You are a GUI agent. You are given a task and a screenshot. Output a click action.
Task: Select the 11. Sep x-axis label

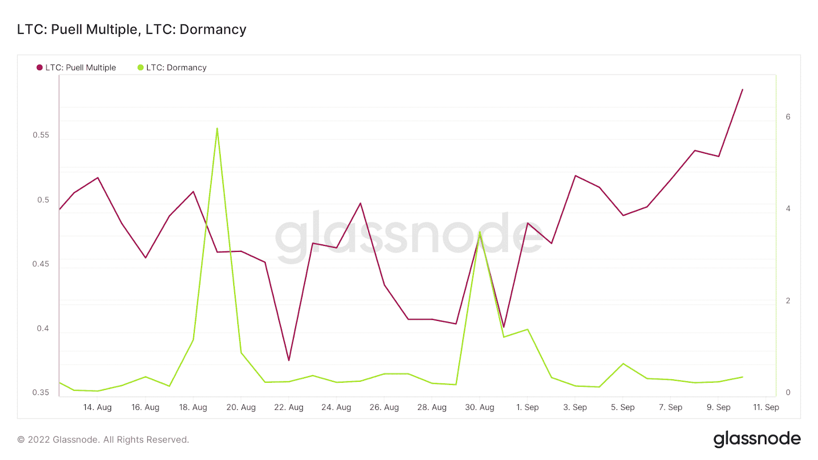766,407
